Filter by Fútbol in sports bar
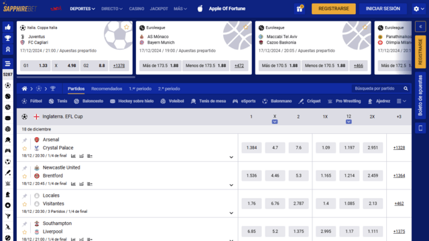 (32, 101)
